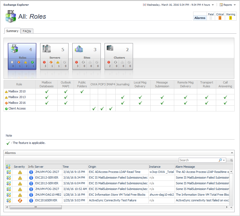Click the alarms Search input field
This screenshot has height=216, width=240.
[x=198, y=160]
